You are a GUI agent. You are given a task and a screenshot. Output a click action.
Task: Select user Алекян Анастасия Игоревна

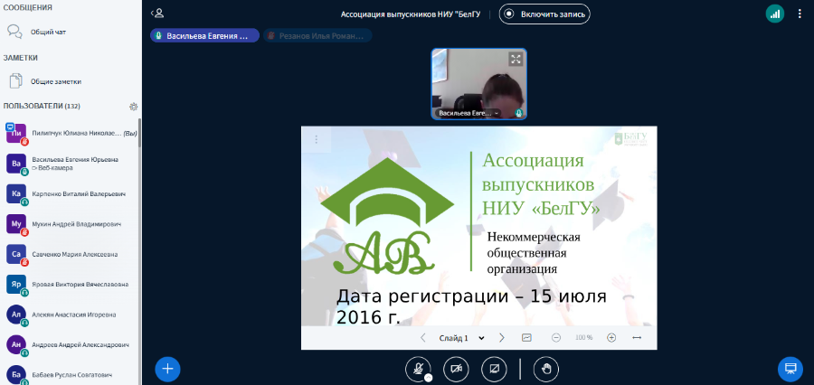point(71,315)
